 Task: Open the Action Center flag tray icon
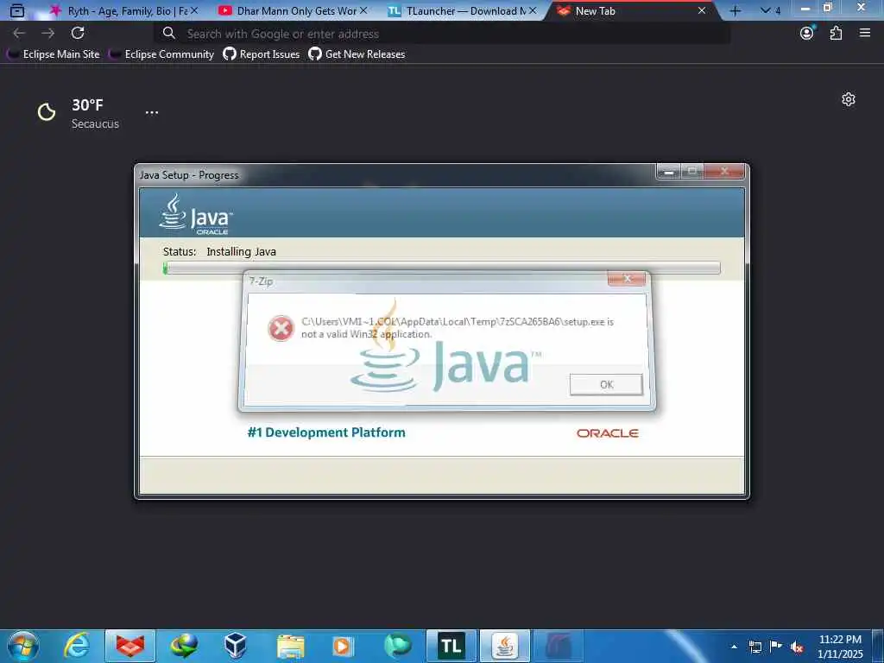pyautogui.click(x=776, y=646)
